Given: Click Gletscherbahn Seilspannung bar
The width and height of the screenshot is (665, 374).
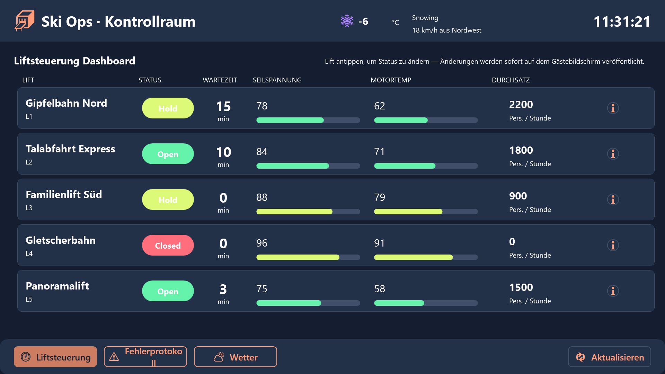Looking at the screenshot, I should coord(308,257).
